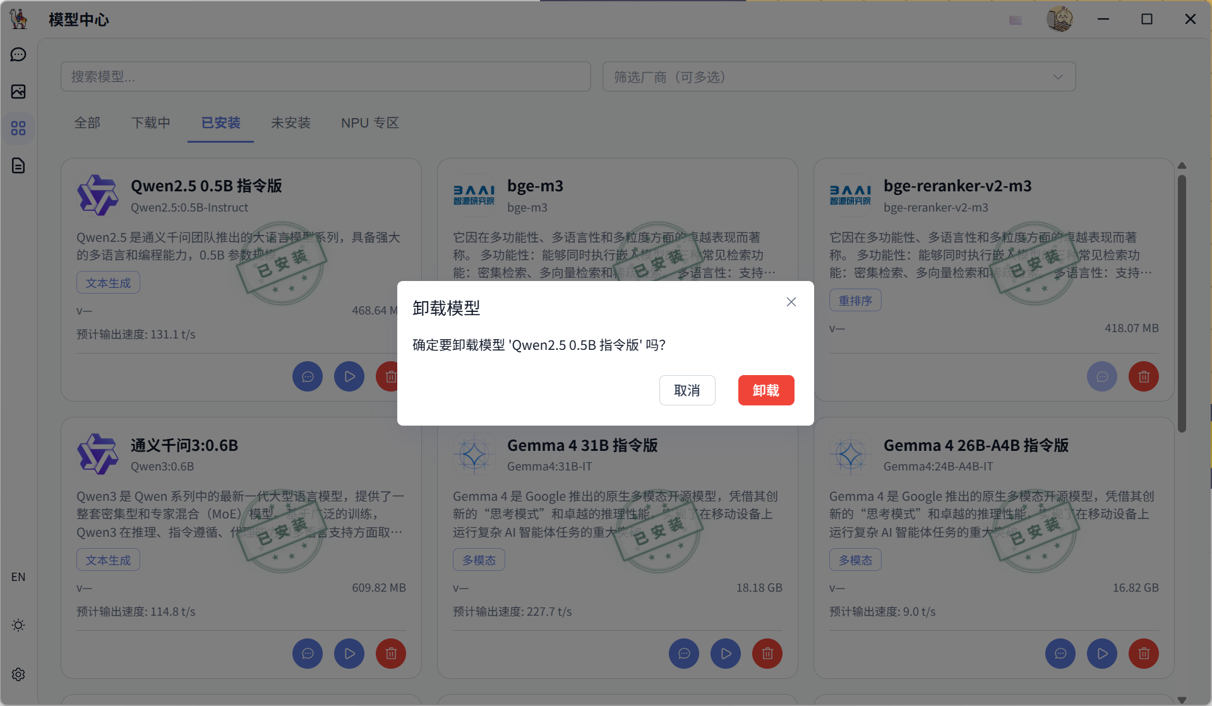Switch to the 下载中 tab
Screen dimensions: 1212x706
point(151,123)
